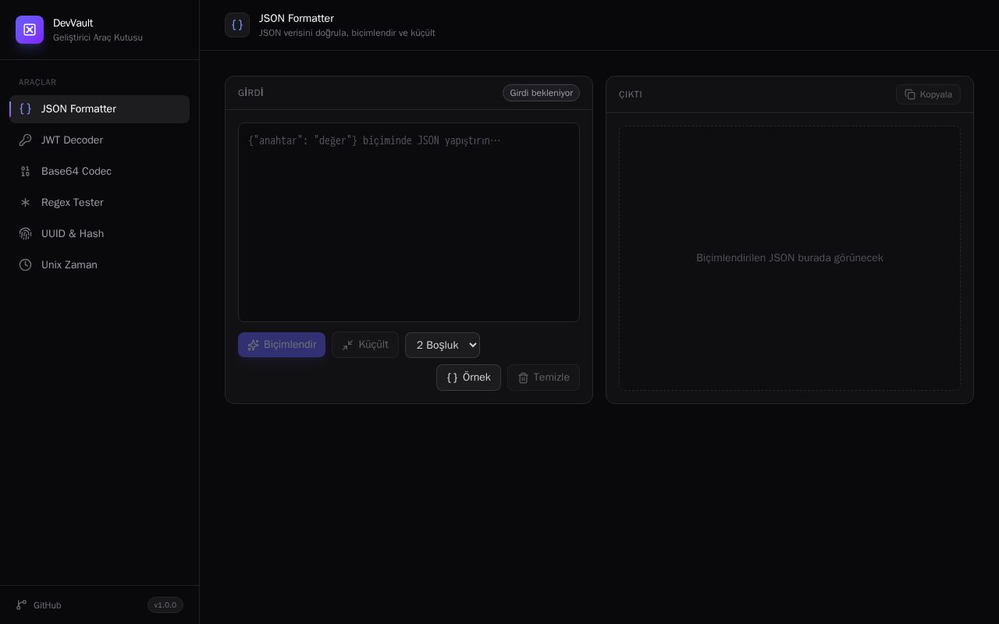
Task: Click the ÇIKTI panel heading
Action: coord(631,94)
